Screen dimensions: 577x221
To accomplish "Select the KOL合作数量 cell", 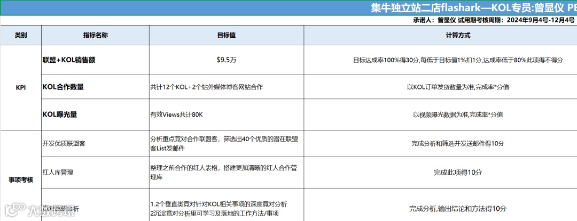I will [x=95, y=87].
